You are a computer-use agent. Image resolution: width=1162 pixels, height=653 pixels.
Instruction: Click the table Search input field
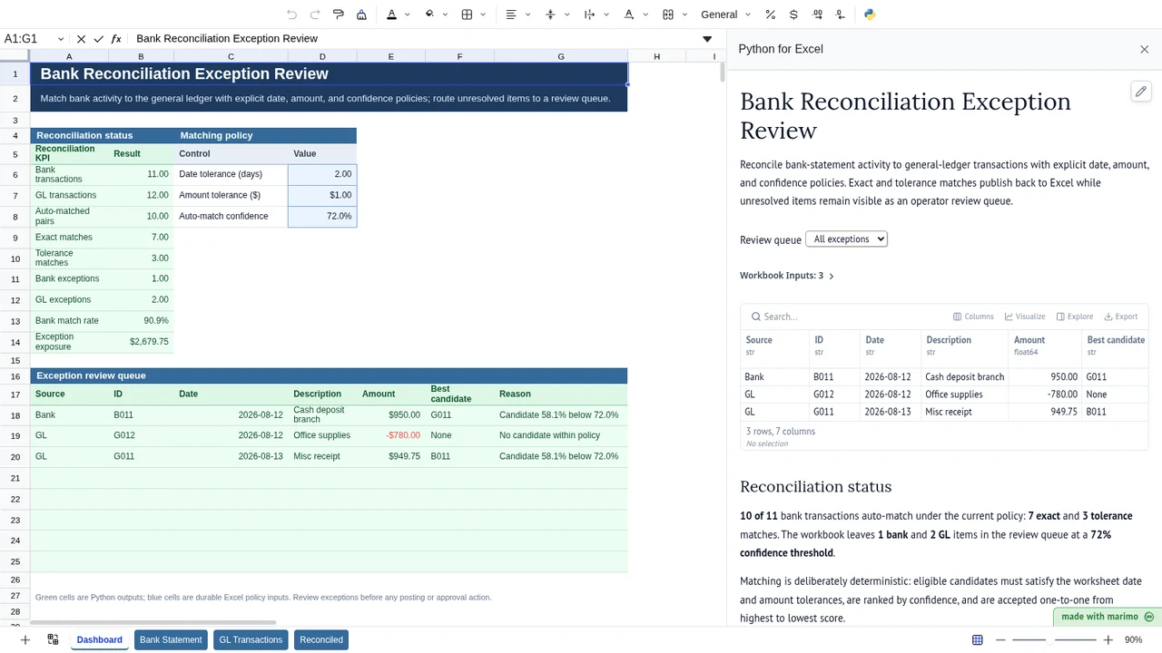(x=844, y=317)
